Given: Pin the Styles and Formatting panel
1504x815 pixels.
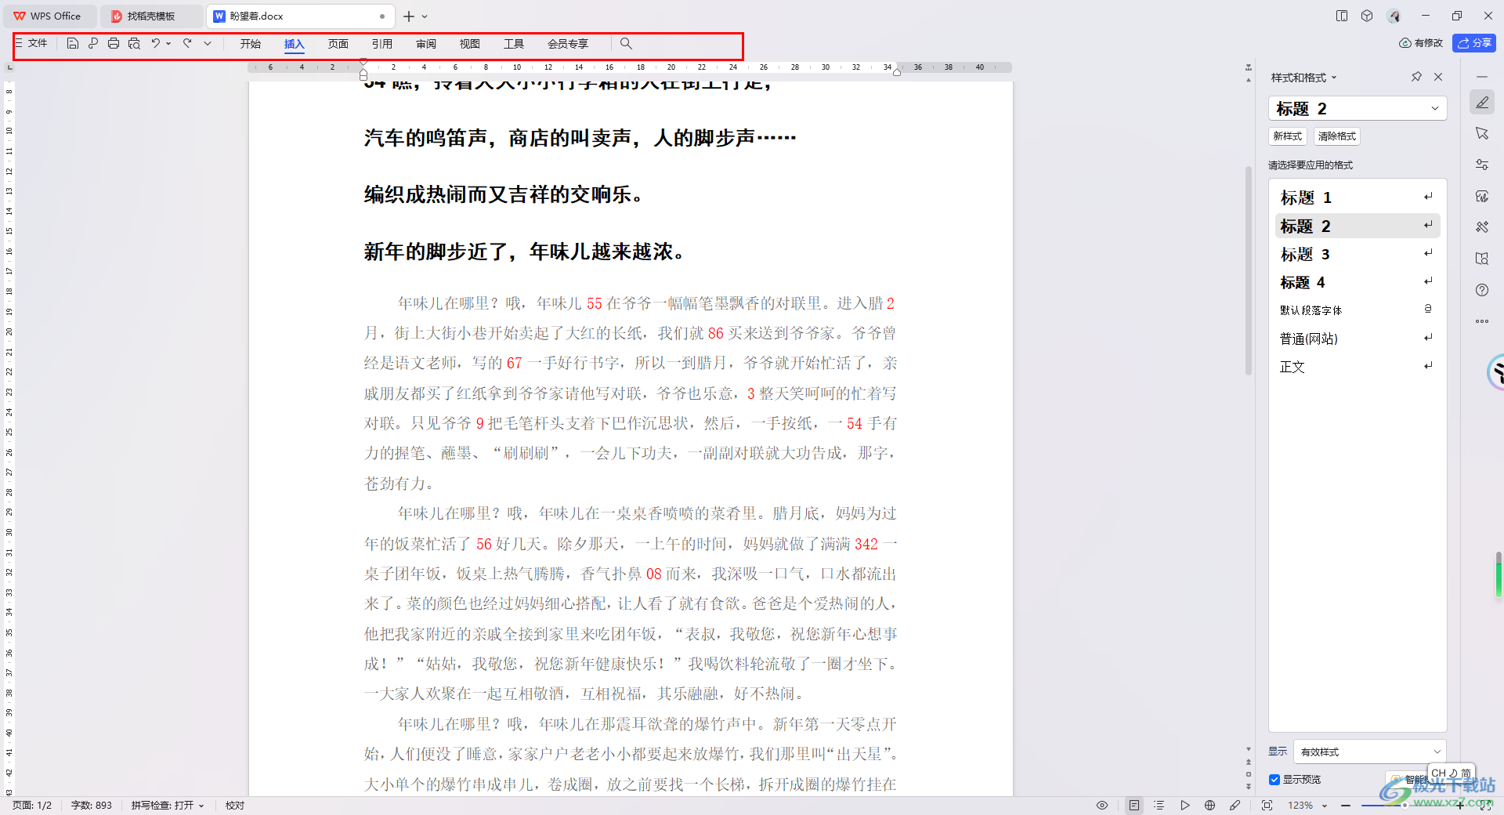Looking at the screenshot, I should [x=1416, y=77].
